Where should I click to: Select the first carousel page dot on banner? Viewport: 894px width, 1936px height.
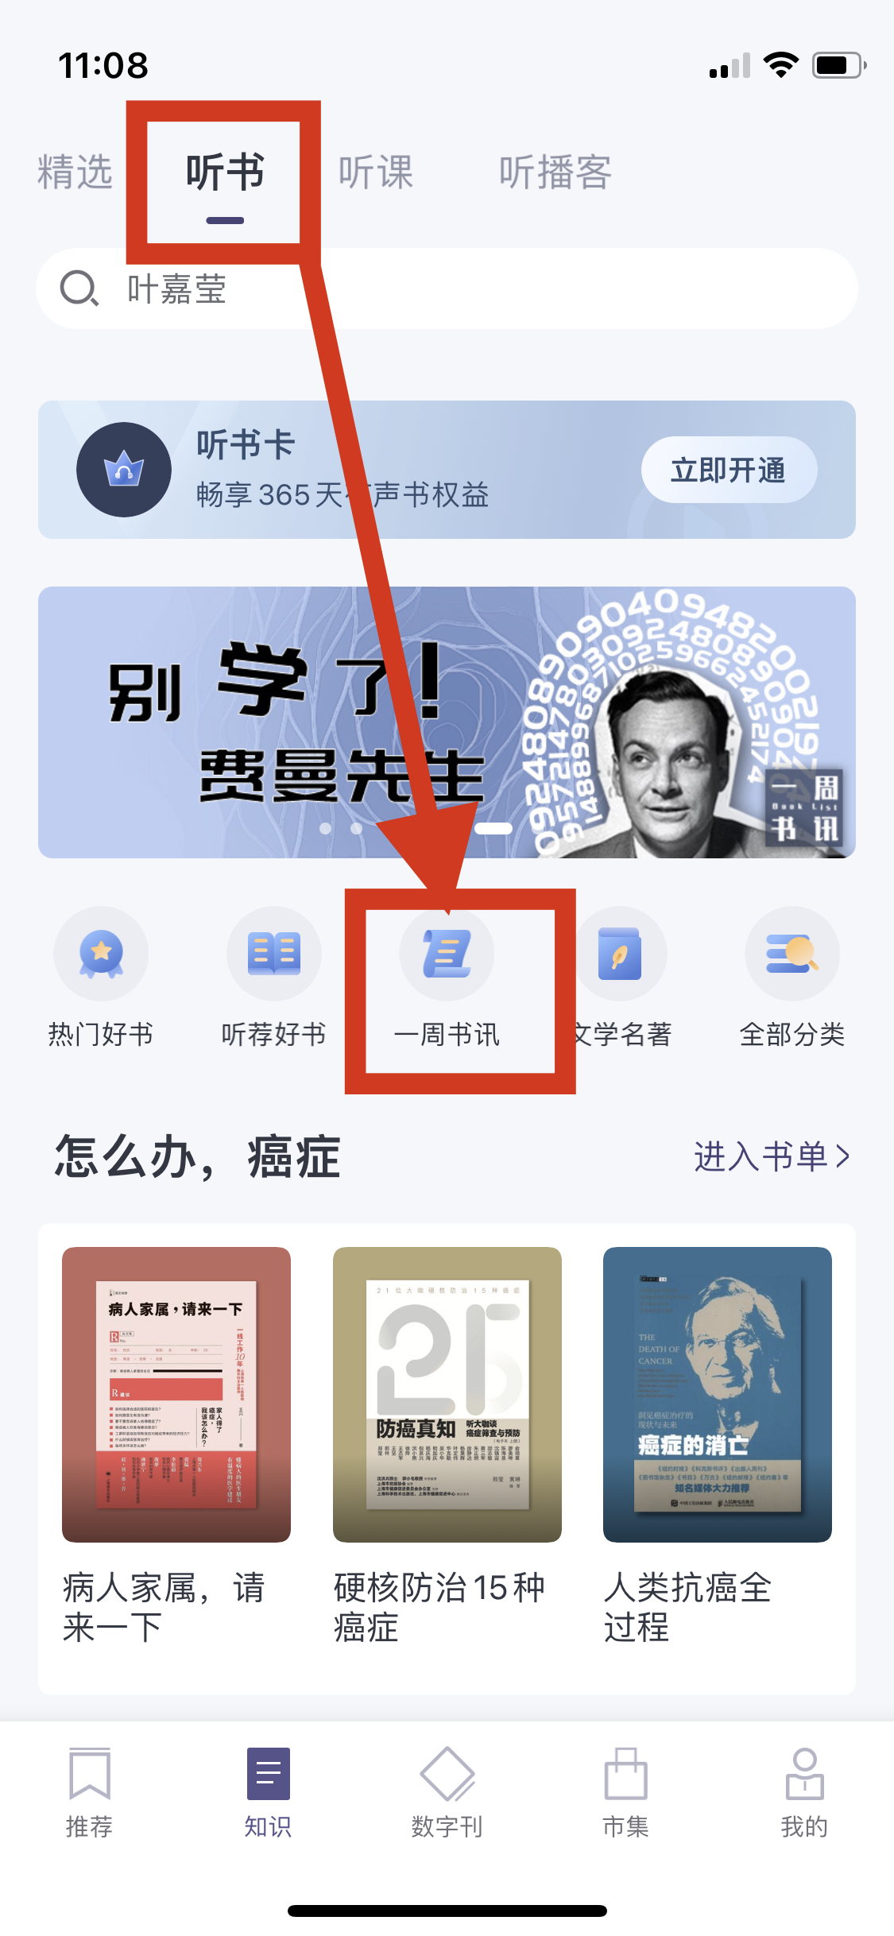click(325, 828)
